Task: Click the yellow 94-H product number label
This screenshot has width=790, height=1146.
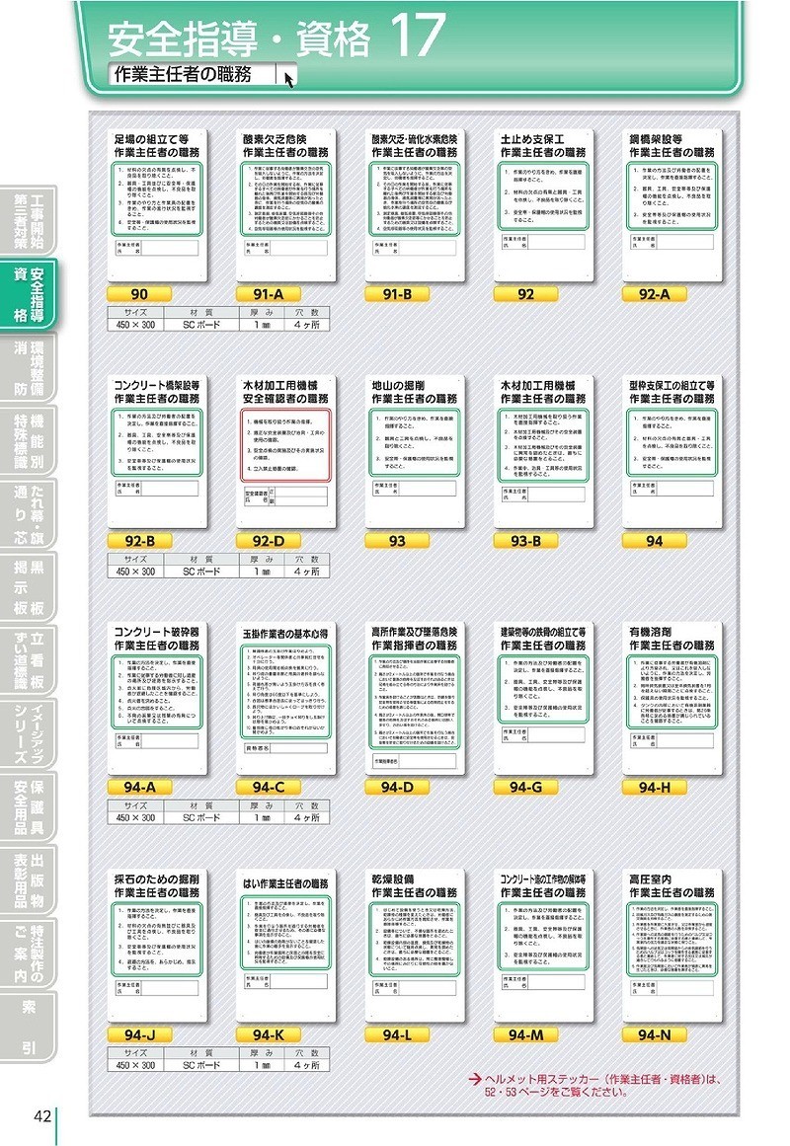Action: (654, 787)
